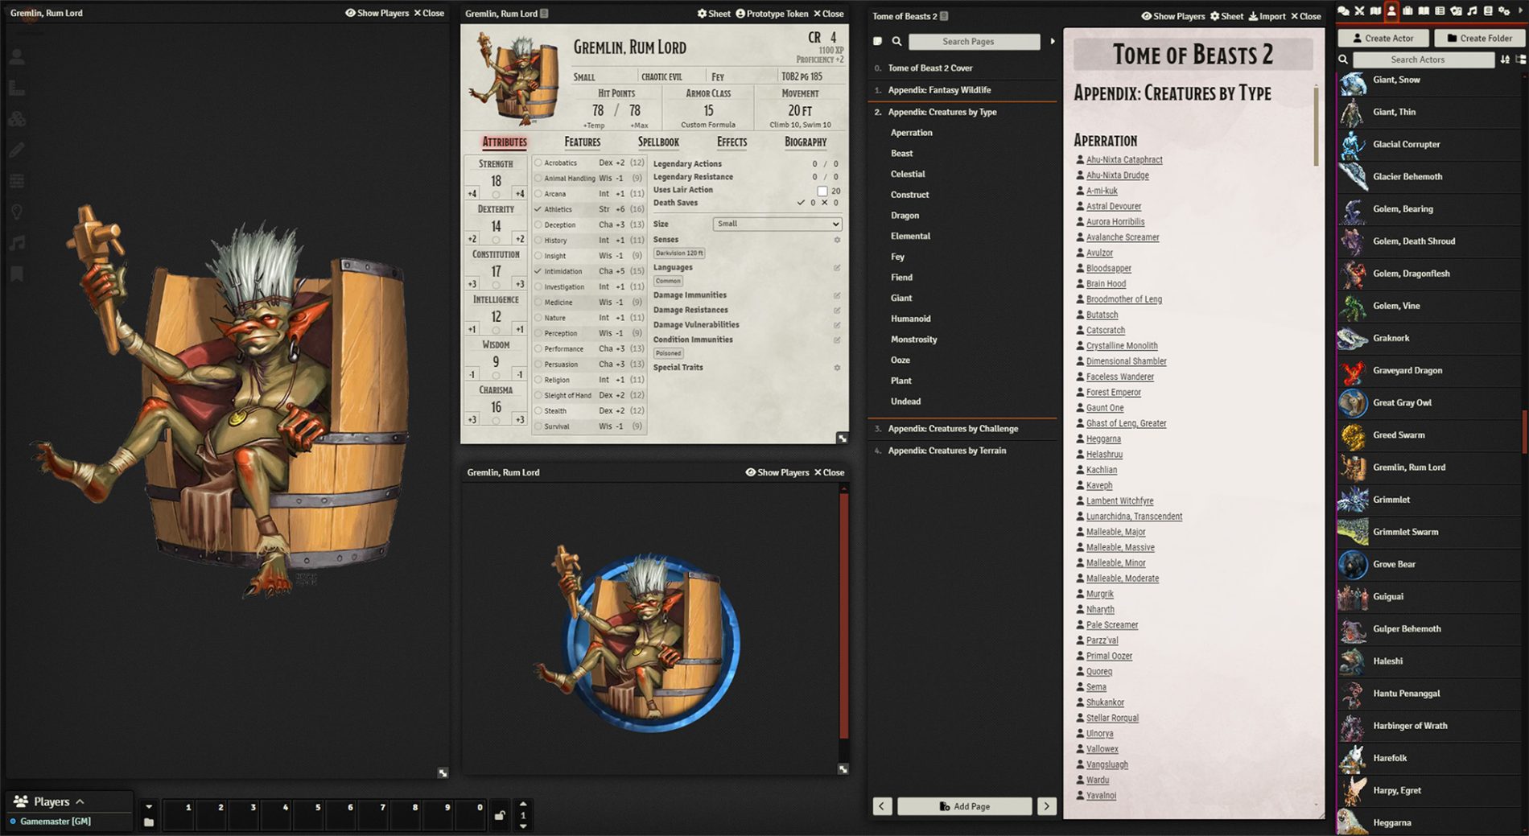This screenshot has width=1529, height=836.
Task: Open the Combat Encounters sidebar tab
Action: [1359, 11]
